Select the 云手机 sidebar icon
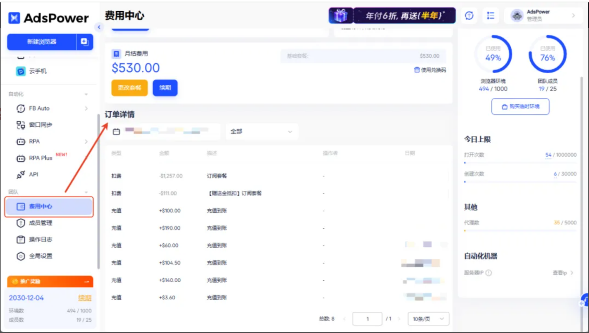Image resolution: width=589 pixels, height=333 pixels. tap(20, 71)
